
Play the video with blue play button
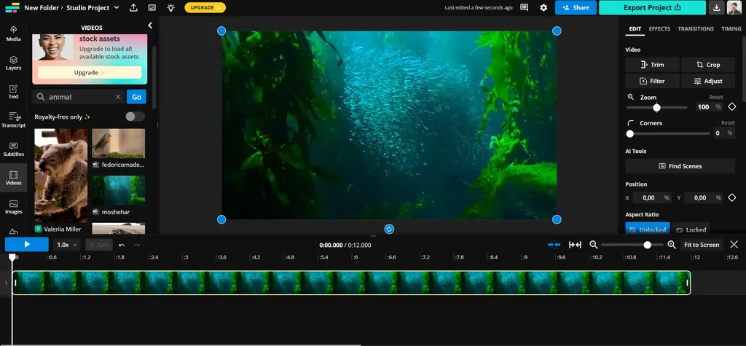[27, 245]
